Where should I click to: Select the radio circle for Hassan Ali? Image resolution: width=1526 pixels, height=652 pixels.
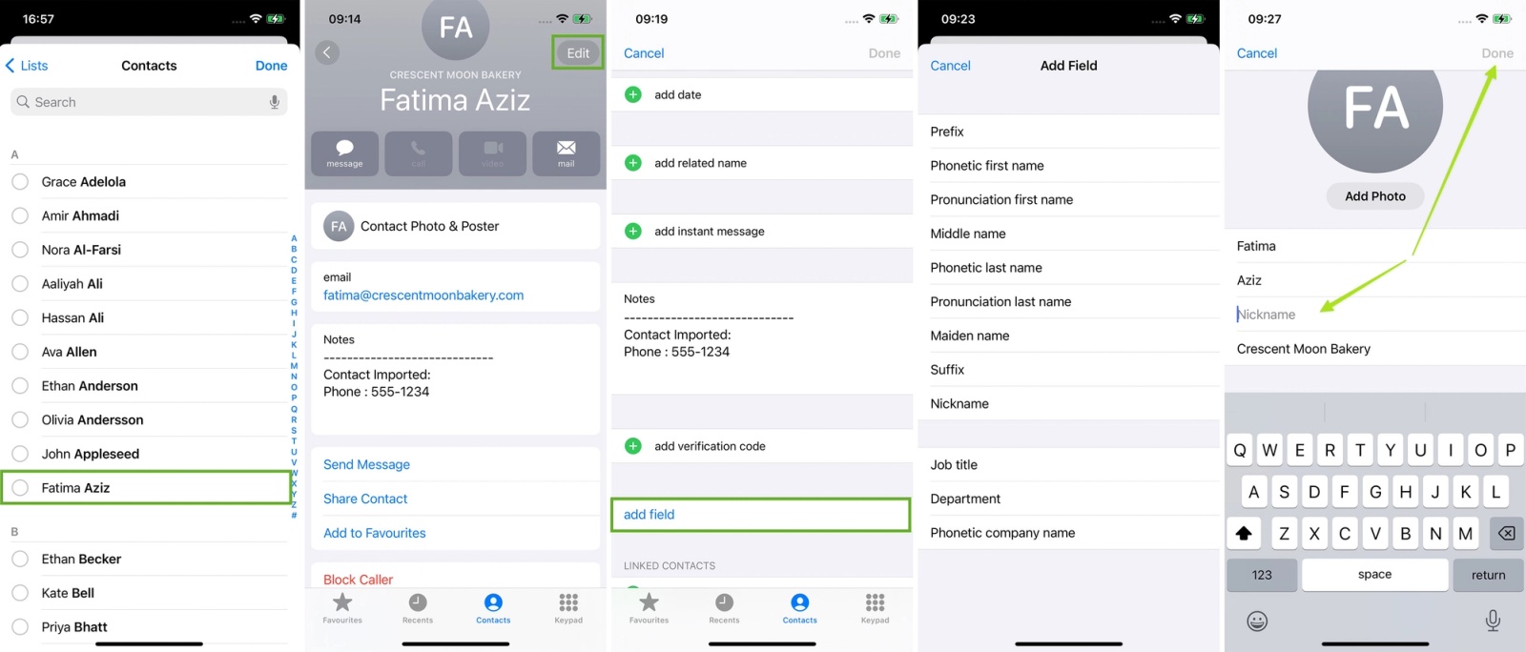pyautogui.click(x=20, y=317)
